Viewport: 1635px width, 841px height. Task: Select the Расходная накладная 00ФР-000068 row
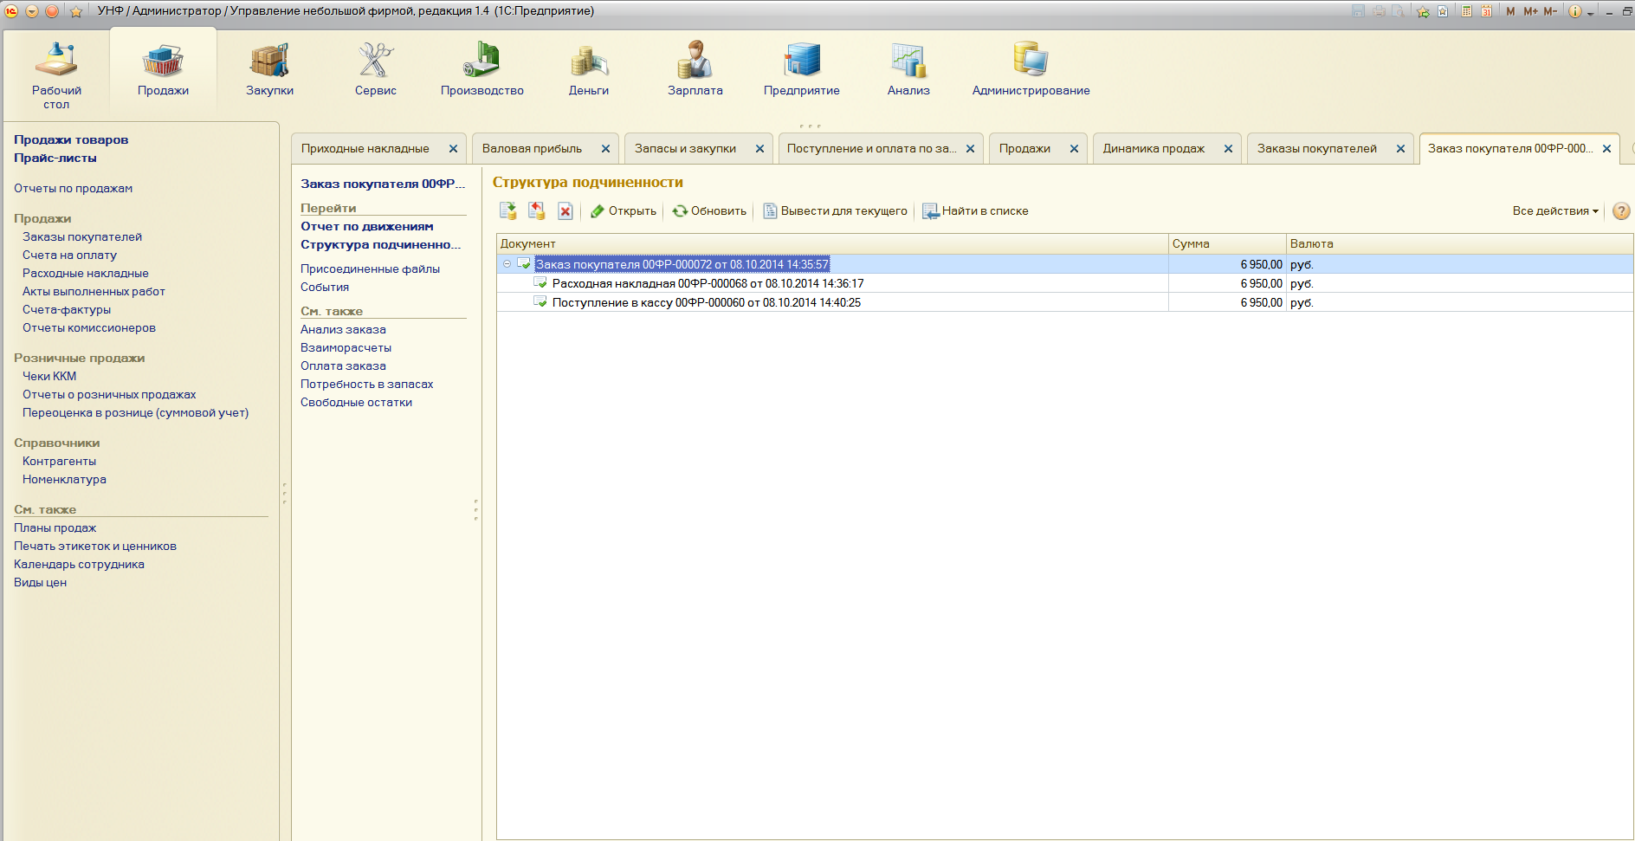[x=708, y=284]
